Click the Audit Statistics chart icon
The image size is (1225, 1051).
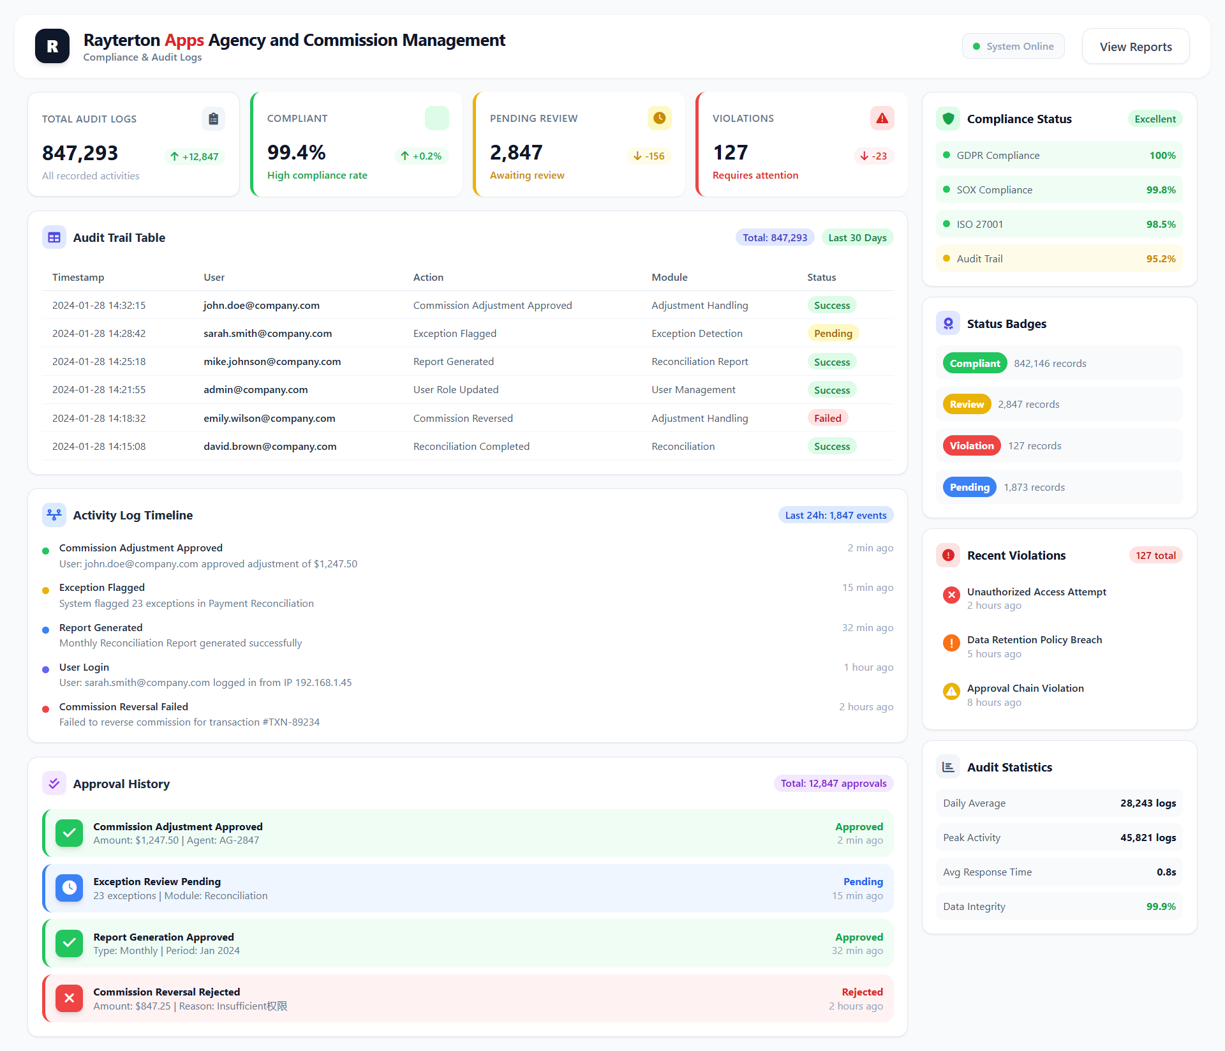click(x=948, y=766)
